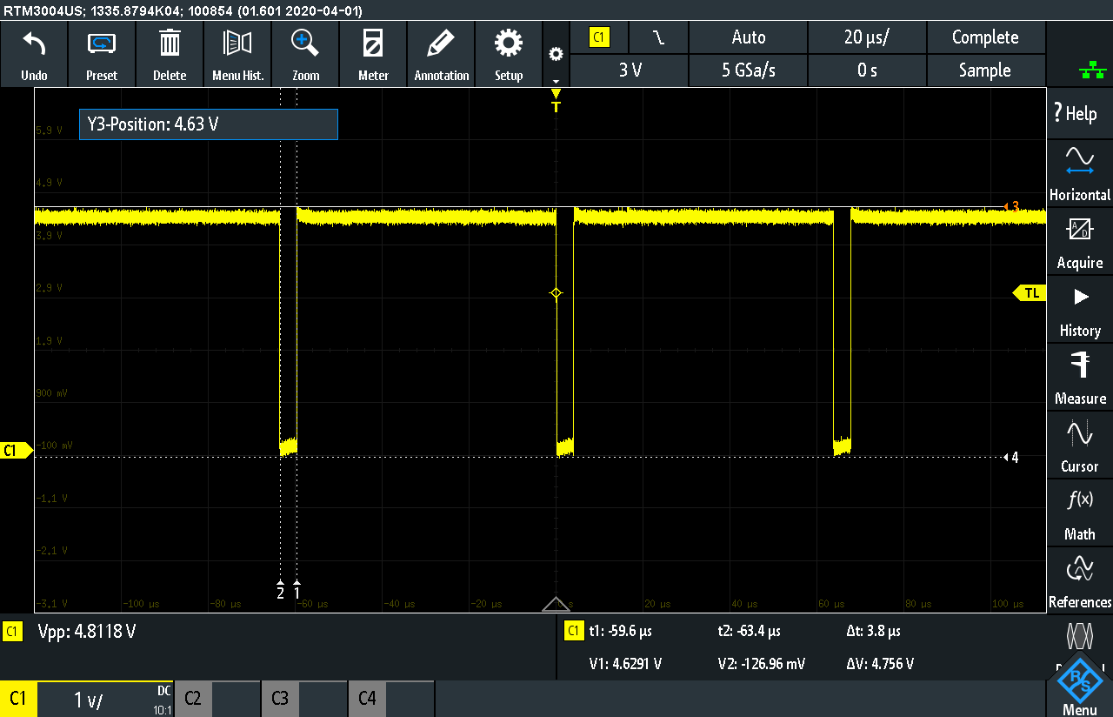Viewport: 1113px width, 717px height.
Task: Open the History menu
Action: point(1079,310)
